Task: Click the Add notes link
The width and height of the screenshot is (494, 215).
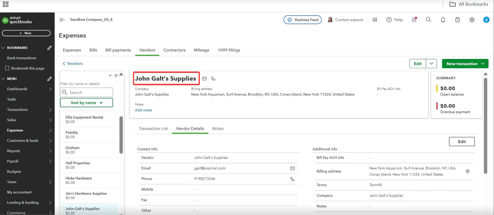Action: pos(143,110)
